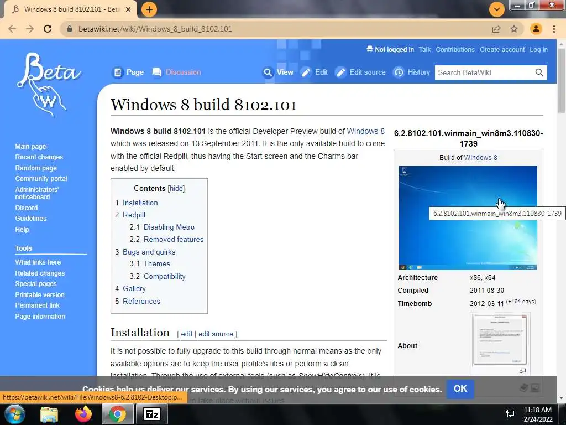Open Help in sidebar
This screenshot has width=566, height=425.
click(22, 230)
